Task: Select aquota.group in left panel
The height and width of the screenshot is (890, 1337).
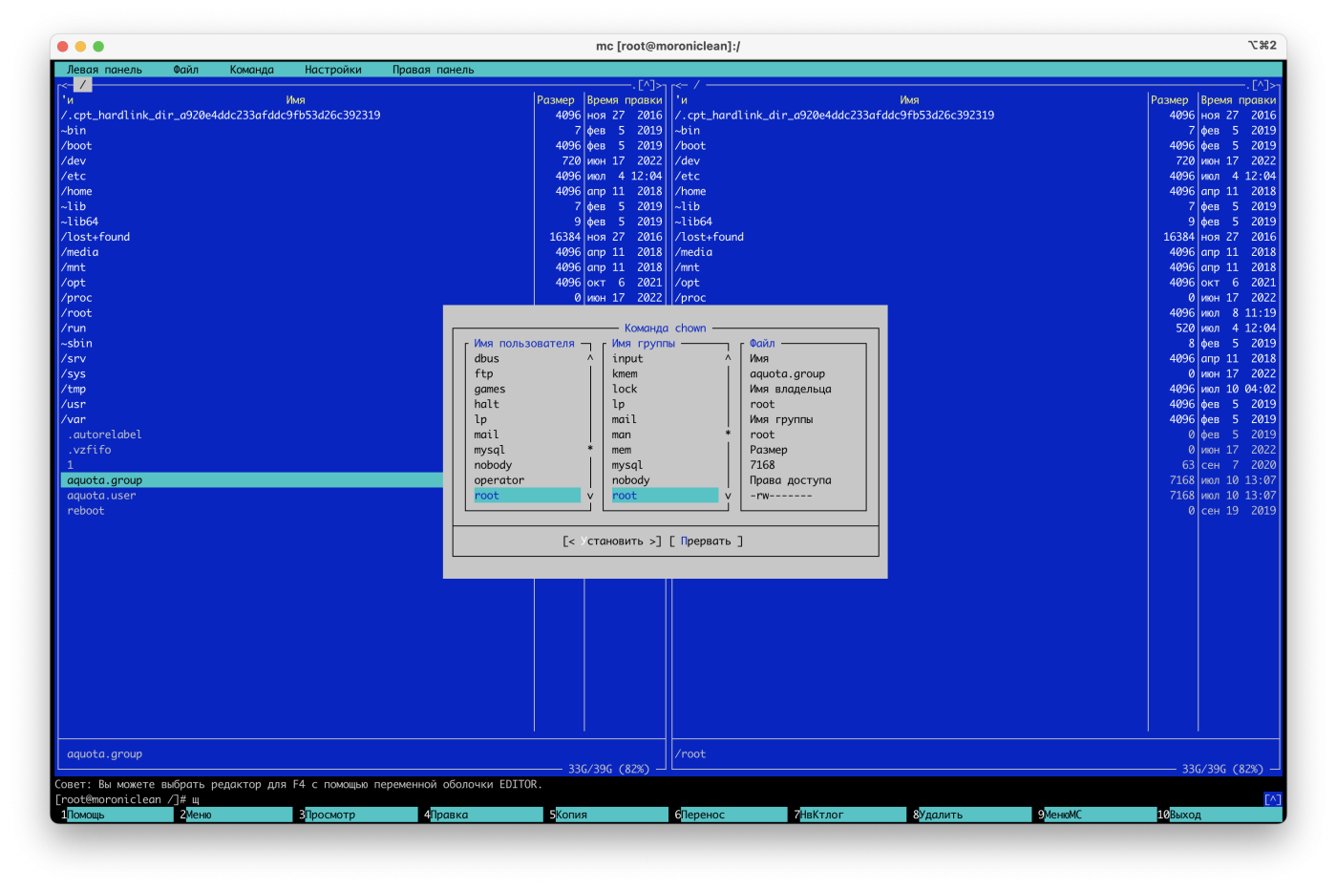Action: (251, 480)
